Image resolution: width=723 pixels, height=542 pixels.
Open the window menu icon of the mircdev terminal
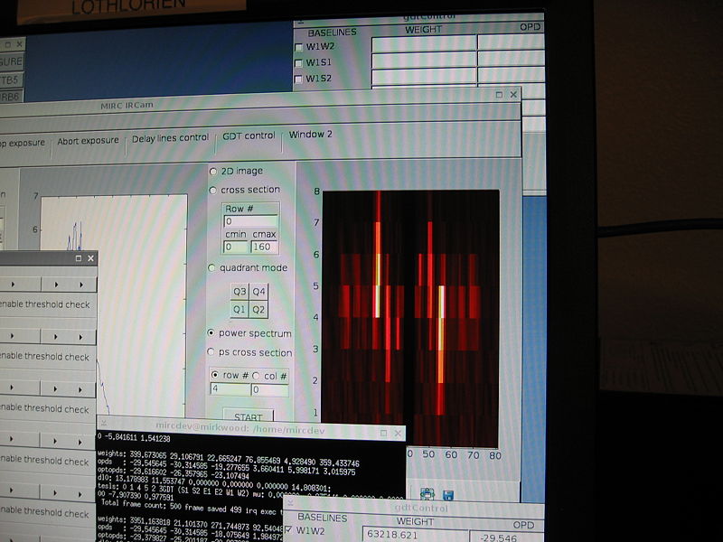click(x=104, y=423)
